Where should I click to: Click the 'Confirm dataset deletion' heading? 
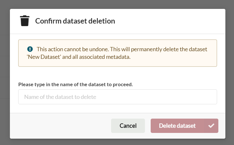tap(75, 21)
